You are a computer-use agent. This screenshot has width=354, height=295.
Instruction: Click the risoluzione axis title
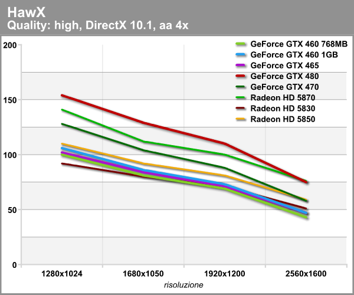[x=183, y=285]
